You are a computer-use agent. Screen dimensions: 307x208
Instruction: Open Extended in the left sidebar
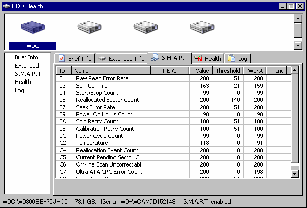[x=27, y=66]
